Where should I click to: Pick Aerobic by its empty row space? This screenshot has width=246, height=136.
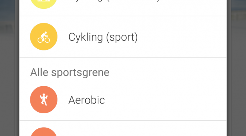pyautogui.click(x=165, y=99)
